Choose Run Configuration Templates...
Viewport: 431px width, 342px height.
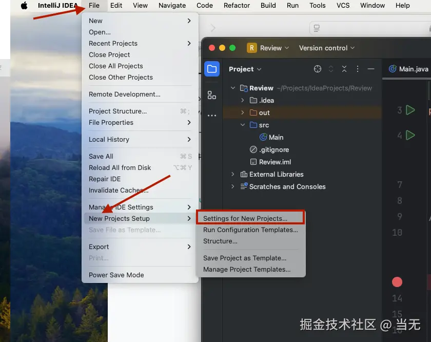[250, 230]
